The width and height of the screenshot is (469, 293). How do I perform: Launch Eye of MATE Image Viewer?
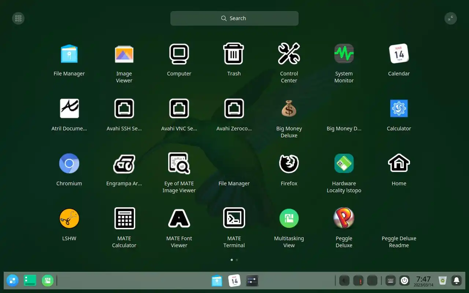click(179, 164)
